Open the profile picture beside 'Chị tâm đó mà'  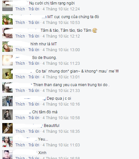point(7,115)
